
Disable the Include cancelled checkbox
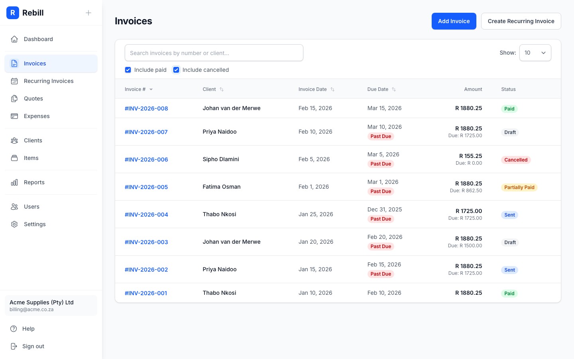[176, 70]
